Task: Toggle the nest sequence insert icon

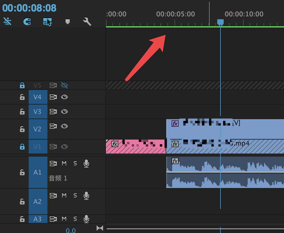Action: click(x=7, y=22)
